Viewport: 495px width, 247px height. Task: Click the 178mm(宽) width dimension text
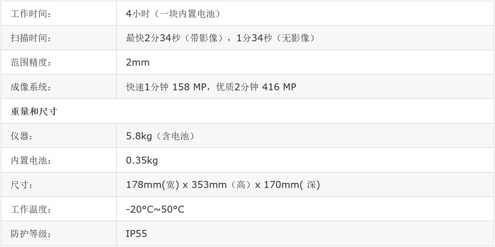pos(152,185)
